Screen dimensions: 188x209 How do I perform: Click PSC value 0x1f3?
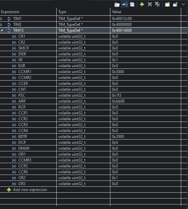pos(117,95)
